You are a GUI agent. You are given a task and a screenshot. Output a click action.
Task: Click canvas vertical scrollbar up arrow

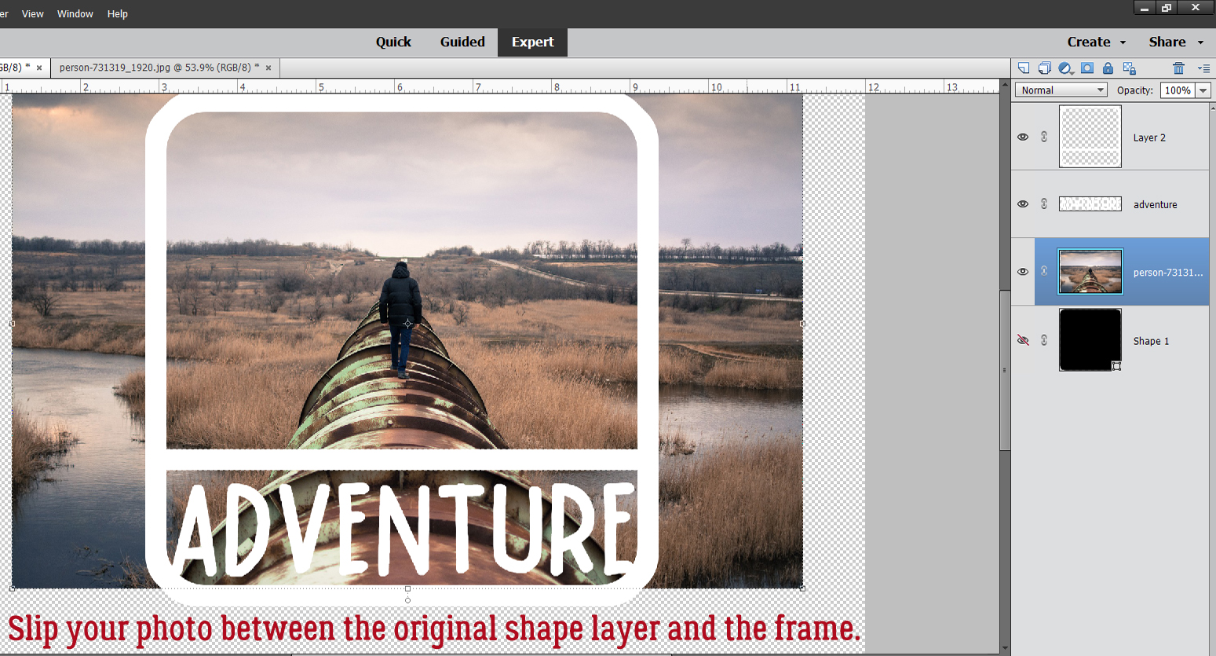pyautogui.click(x=1005, y=83)
